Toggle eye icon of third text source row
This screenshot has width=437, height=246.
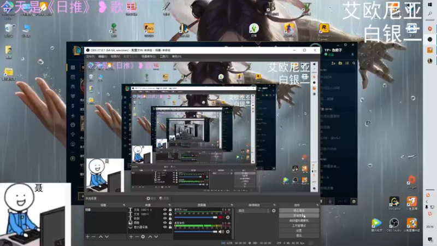[165, 218]
